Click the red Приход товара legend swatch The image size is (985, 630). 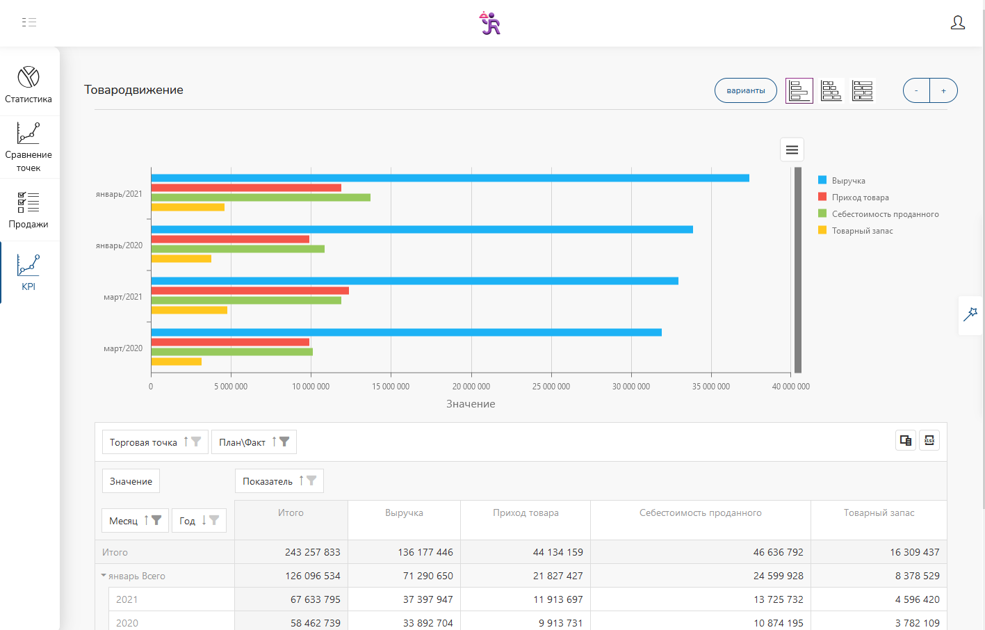click(822, 197)
